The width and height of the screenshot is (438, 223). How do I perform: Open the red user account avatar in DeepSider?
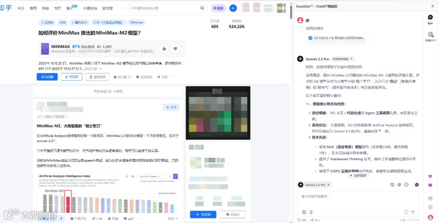pos(430,217)
